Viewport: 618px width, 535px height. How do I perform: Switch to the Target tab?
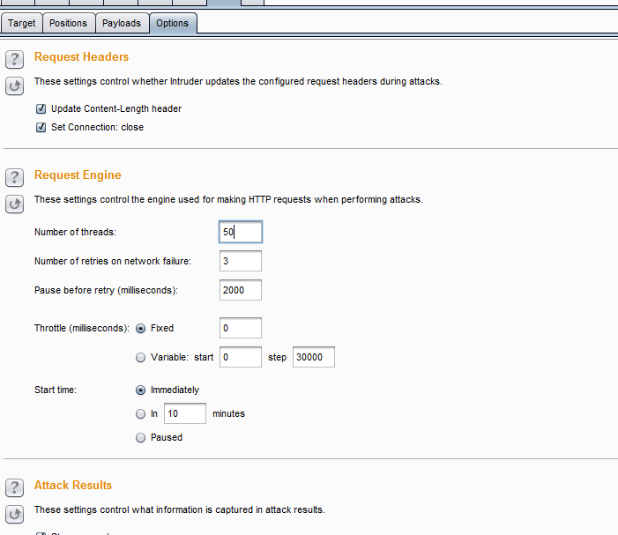click(22, 23)
